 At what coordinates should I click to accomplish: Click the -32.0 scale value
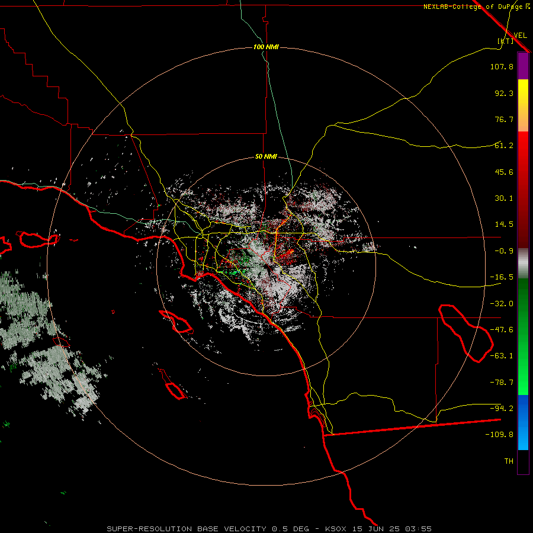click(502, 304)
